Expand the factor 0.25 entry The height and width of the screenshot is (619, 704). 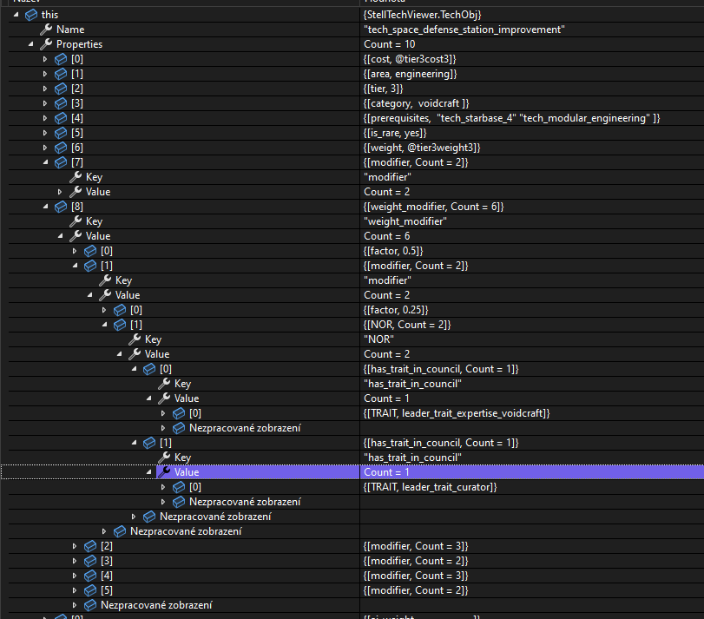(104, 310)
